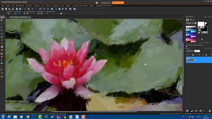Open Internet Explorer from taskbar
Viewport: 212px width, 119px height.
pos(9,117)
